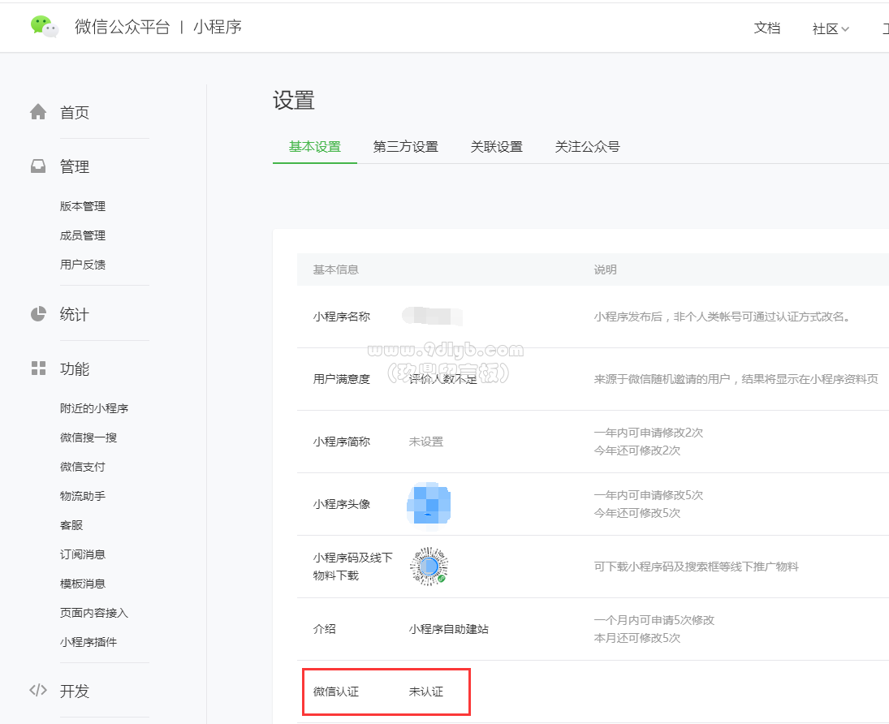Open 成员管理 in the sidebar
This screenshot has width=889, height=724.
(x=83, y=235)
